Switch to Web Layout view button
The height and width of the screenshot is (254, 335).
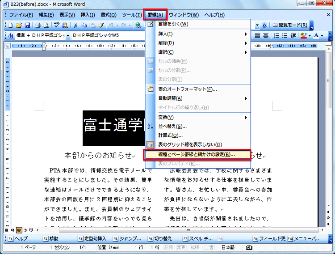[13, 230]
